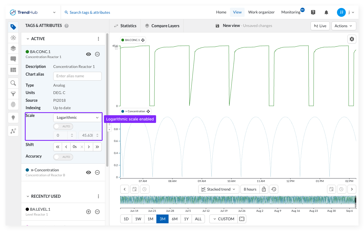Click the Tags & Attributes help icon
Image resolution: width=364 pixels, height=231 pixels.
click(x=66, y=26)
